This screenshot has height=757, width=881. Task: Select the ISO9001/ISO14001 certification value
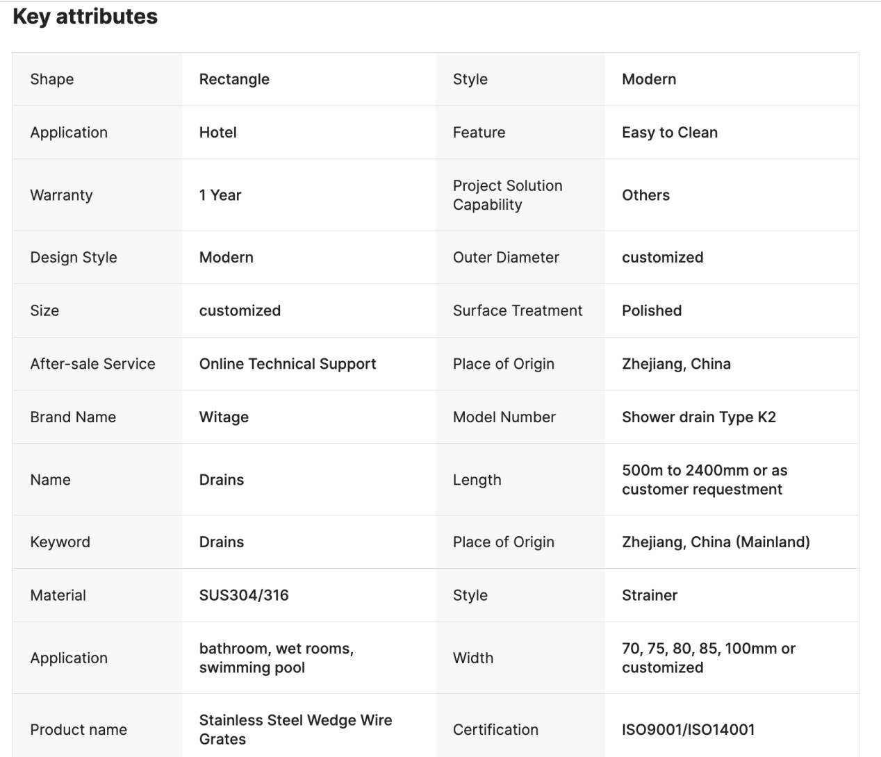688,730
